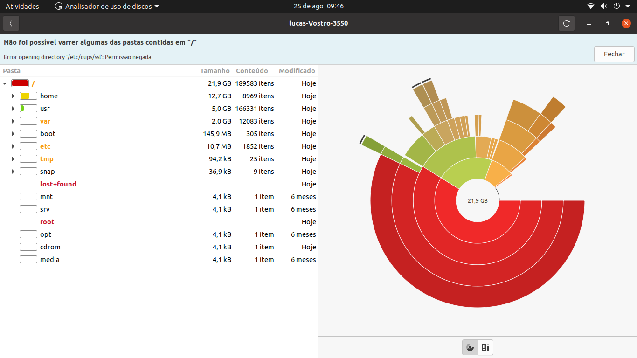Open the power menu icon in top bar
The image size is (637, 358).
click(616, 6)
